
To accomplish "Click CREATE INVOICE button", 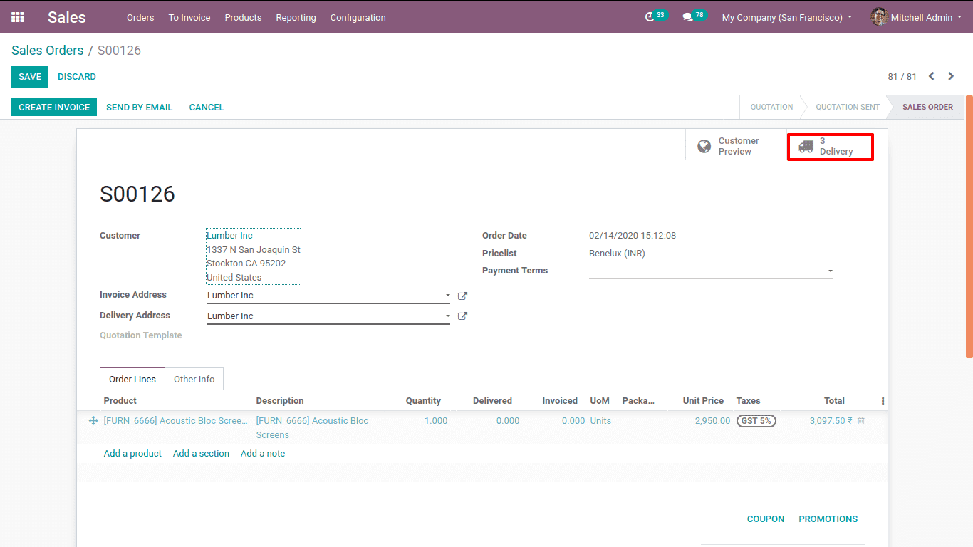I will coord(54,108).
